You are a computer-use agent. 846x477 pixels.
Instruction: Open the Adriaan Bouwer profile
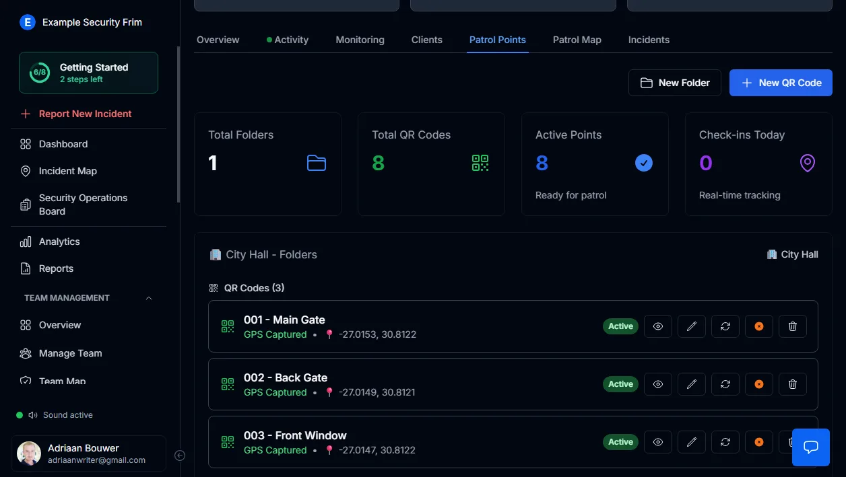(x=83, y=453)
